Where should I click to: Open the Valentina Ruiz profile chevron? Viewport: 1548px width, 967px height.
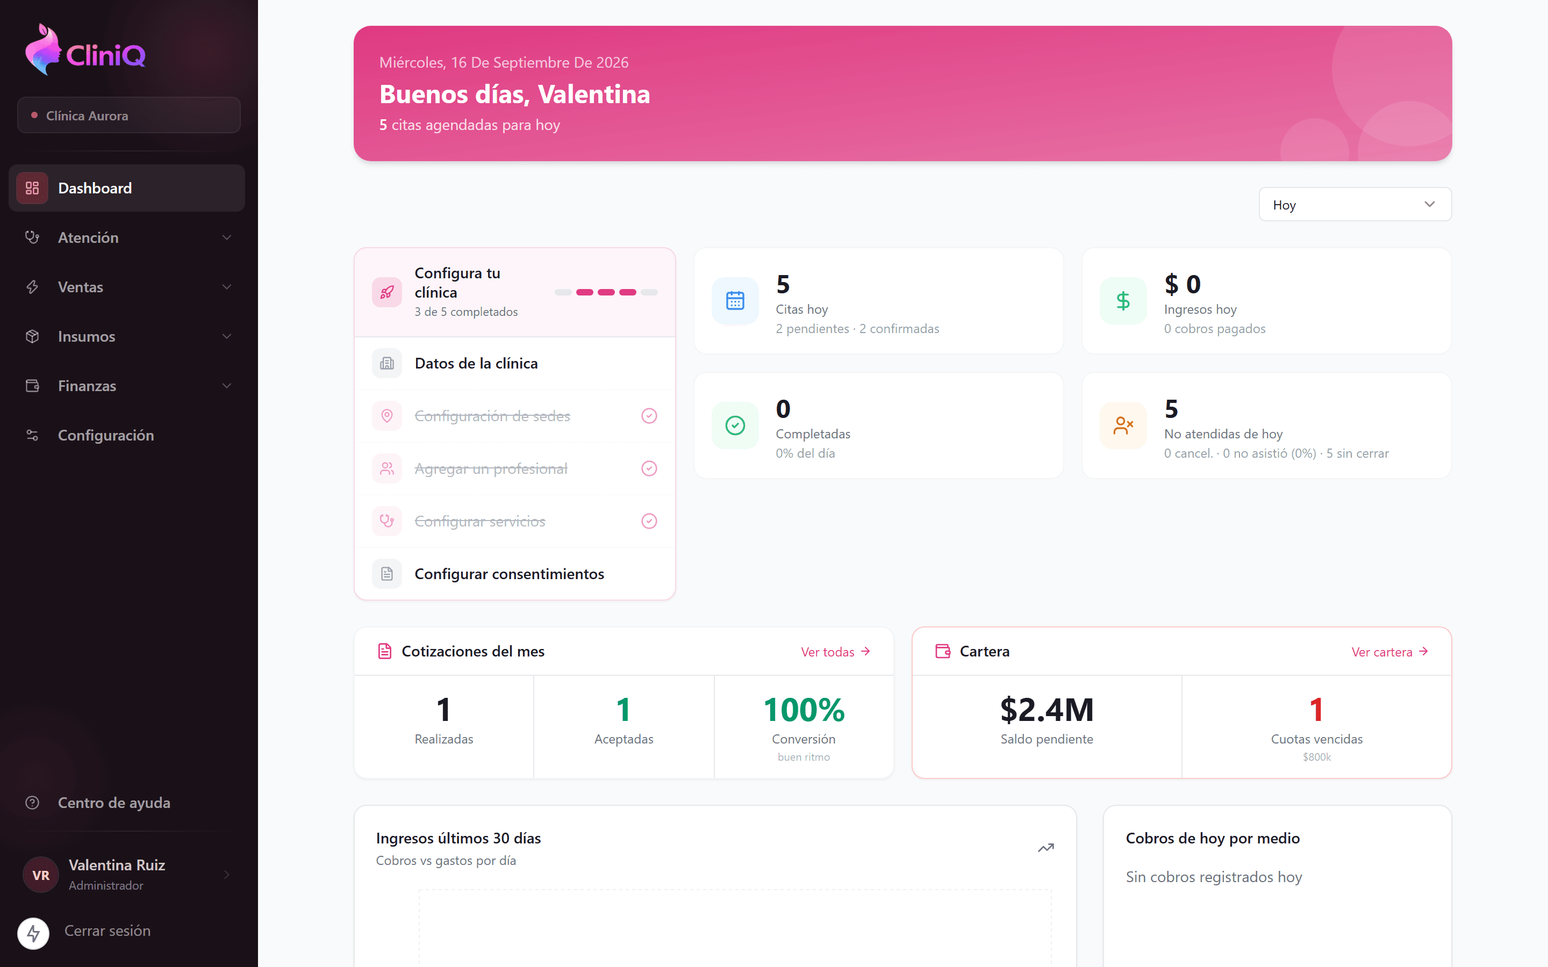[226, 874]
